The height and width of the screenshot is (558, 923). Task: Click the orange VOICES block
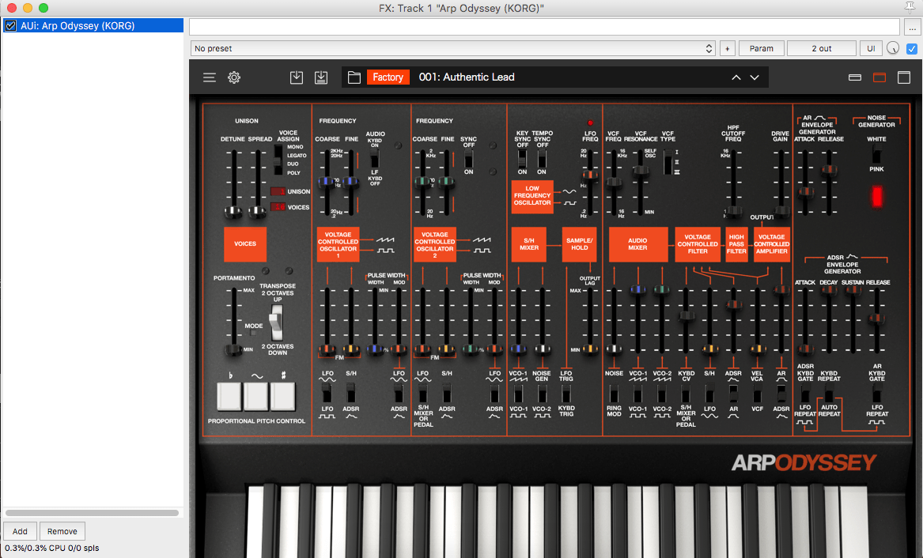pyautogui.click(x=245, y=244)
